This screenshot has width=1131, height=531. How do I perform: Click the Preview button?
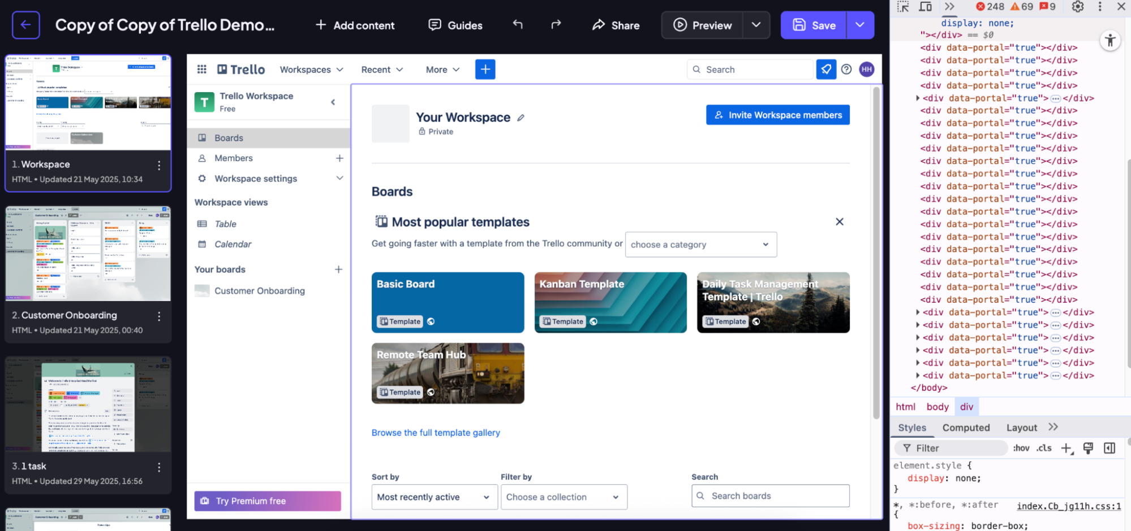click(x=702, y=25)
